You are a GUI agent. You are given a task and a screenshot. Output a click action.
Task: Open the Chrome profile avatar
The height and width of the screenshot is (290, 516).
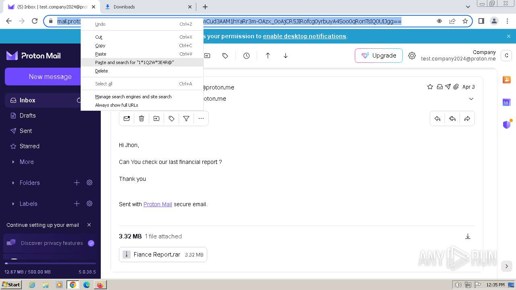pyautogui.click(x=494, y=21)
